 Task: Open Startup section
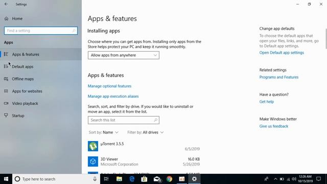[41, 116]
